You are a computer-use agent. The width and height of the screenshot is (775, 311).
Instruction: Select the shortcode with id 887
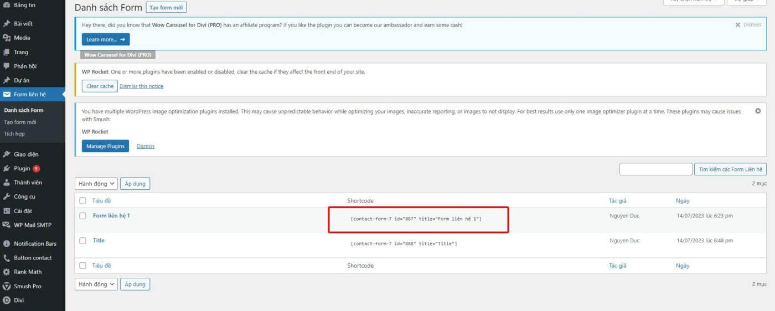click(x=416, y=219)
